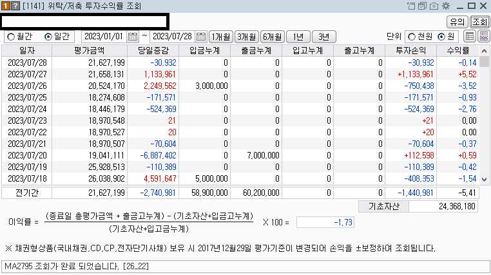Open settings gear icon in title bar
The height and width of the screenshot is (275, 491).
pyautogui.click(x=446, y=6)
